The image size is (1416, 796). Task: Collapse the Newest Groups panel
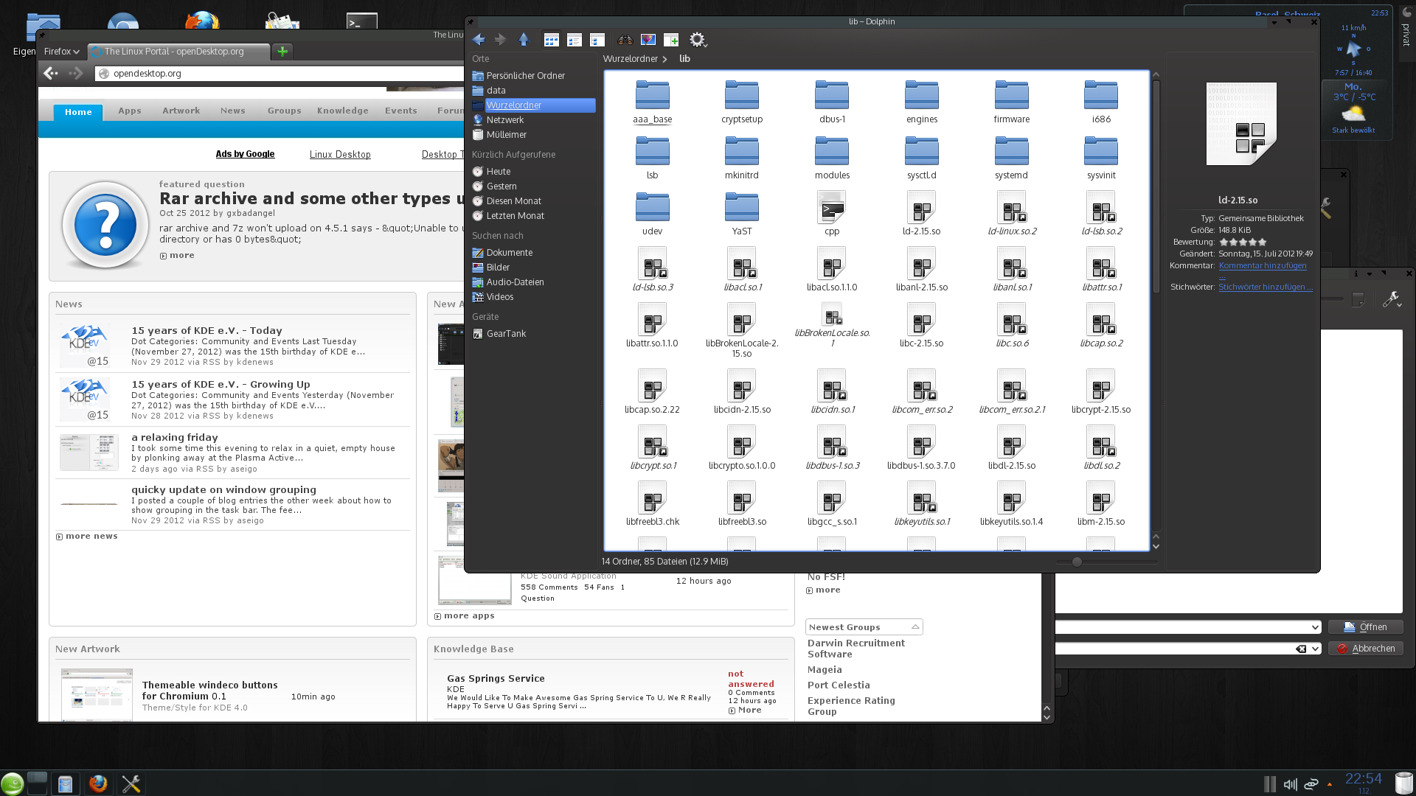tap(915, 627)
